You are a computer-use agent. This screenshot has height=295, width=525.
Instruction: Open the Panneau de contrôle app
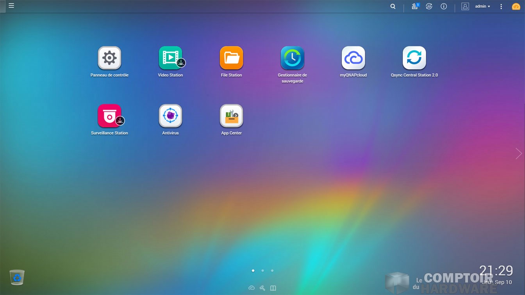109,58
